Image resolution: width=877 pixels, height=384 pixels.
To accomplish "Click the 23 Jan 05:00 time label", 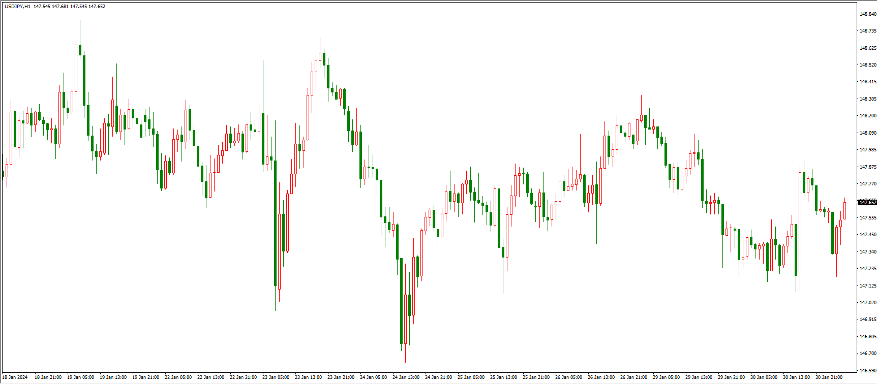I will click(276, 377).
